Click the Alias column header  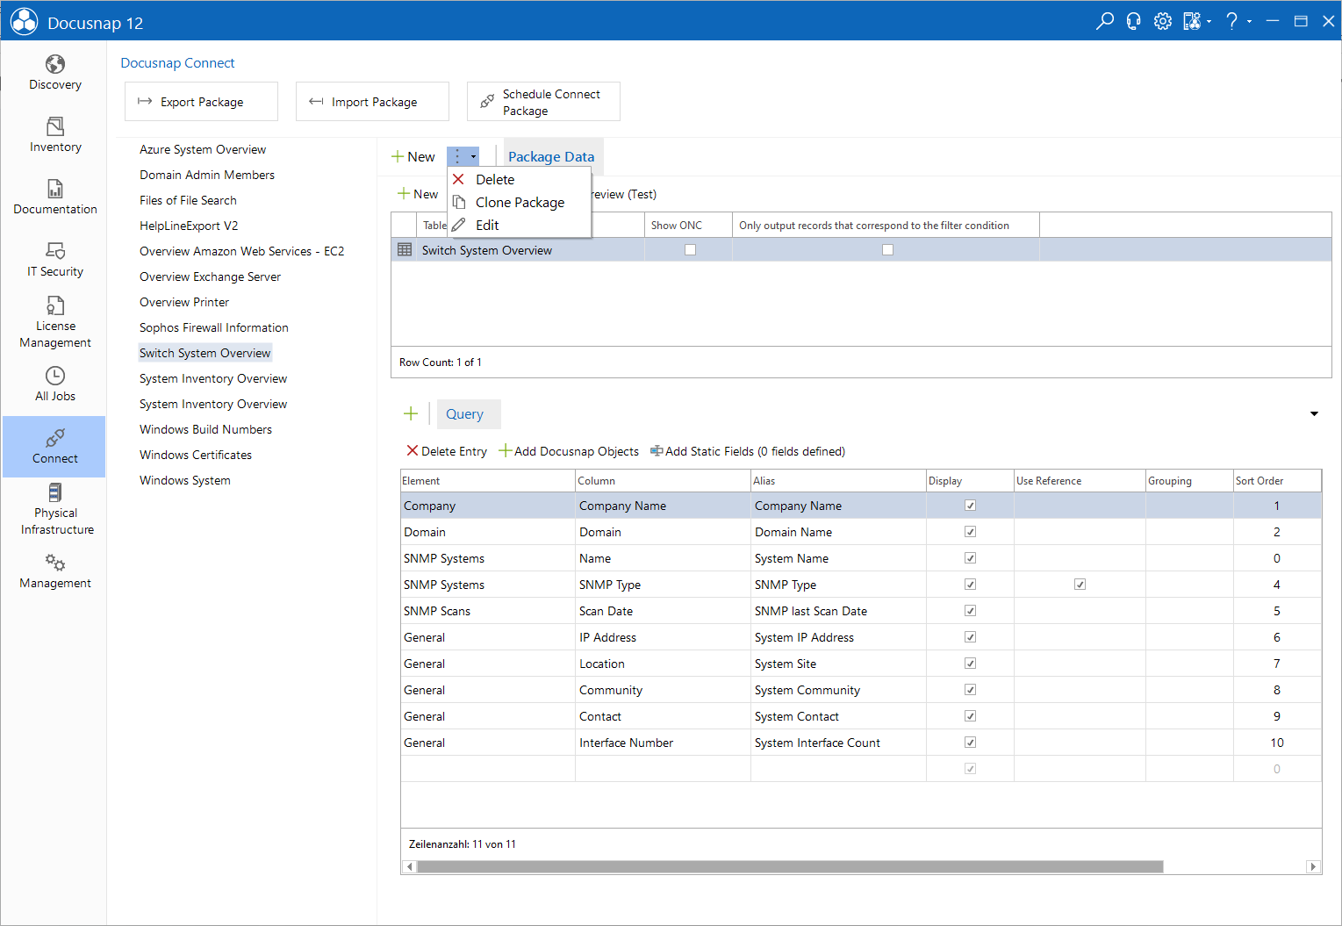pos(838,481)
